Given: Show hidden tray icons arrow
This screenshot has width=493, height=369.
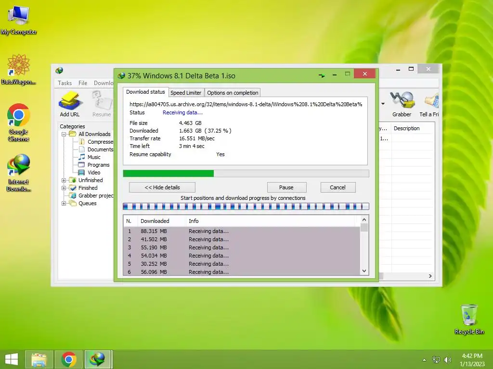Looking at the screenshot, I should click(424, 360).
